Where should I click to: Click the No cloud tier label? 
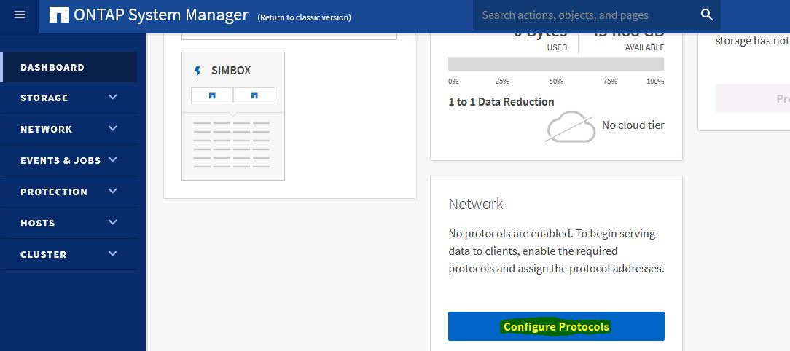coord(633,125)
